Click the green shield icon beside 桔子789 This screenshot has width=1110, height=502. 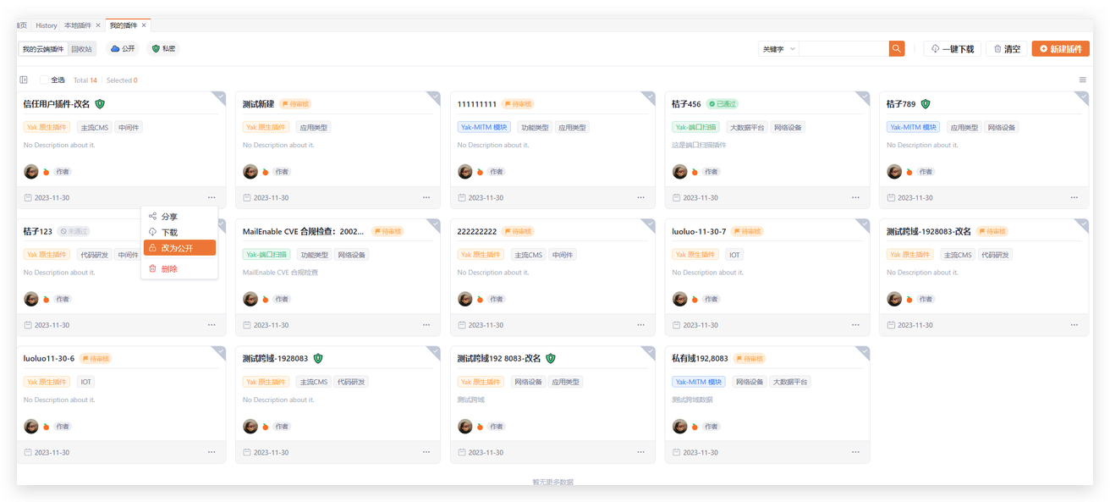click(926, 104)
